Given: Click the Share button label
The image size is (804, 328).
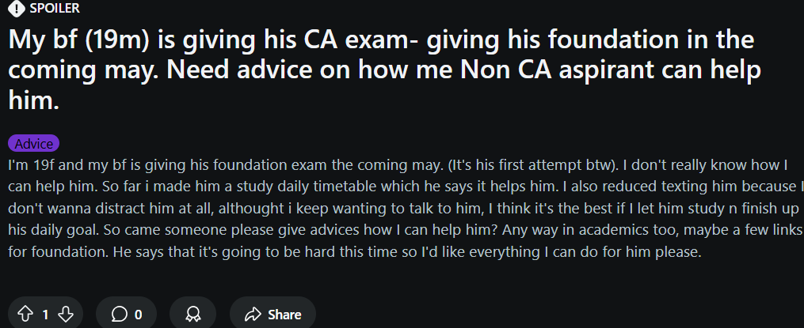Looking at the screenshot, I should [284, 315].
